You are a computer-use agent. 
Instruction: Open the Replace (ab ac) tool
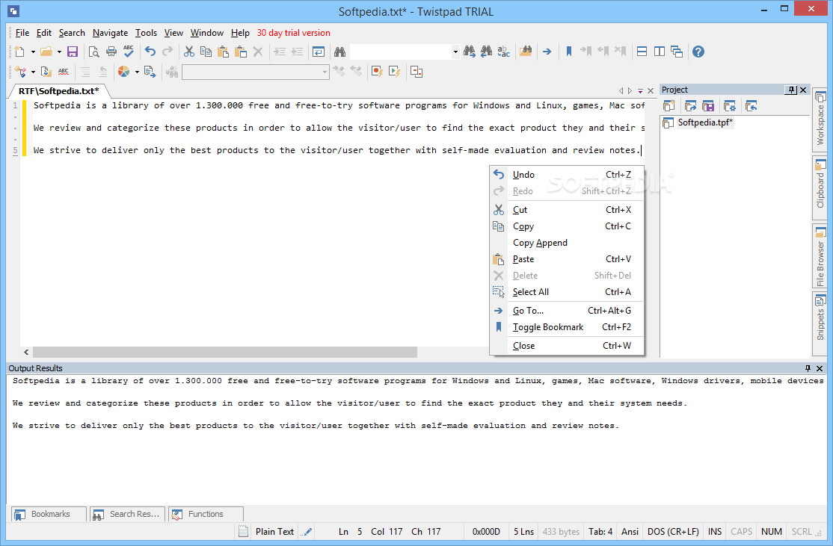[504, 52]
